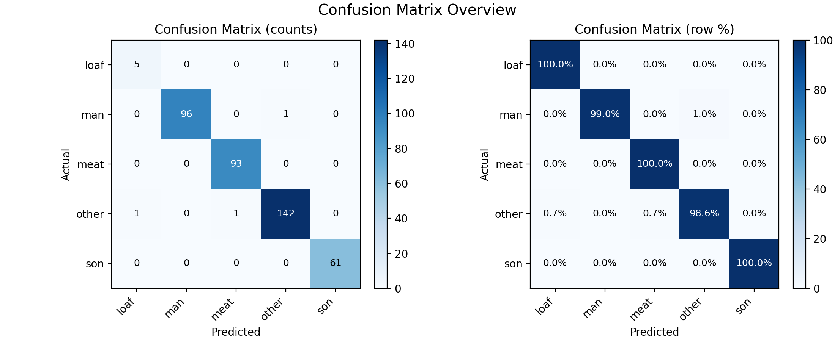
Task: Click the cell showing 142 in counts matrix
Action: 286,214
